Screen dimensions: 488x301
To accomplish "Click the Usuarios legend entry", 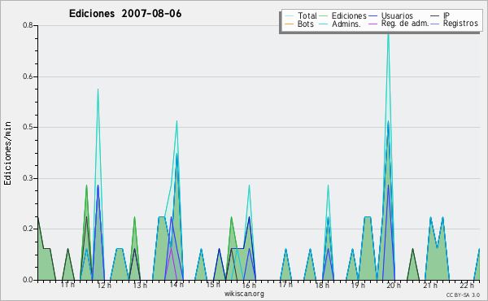I will coord(391,15).
